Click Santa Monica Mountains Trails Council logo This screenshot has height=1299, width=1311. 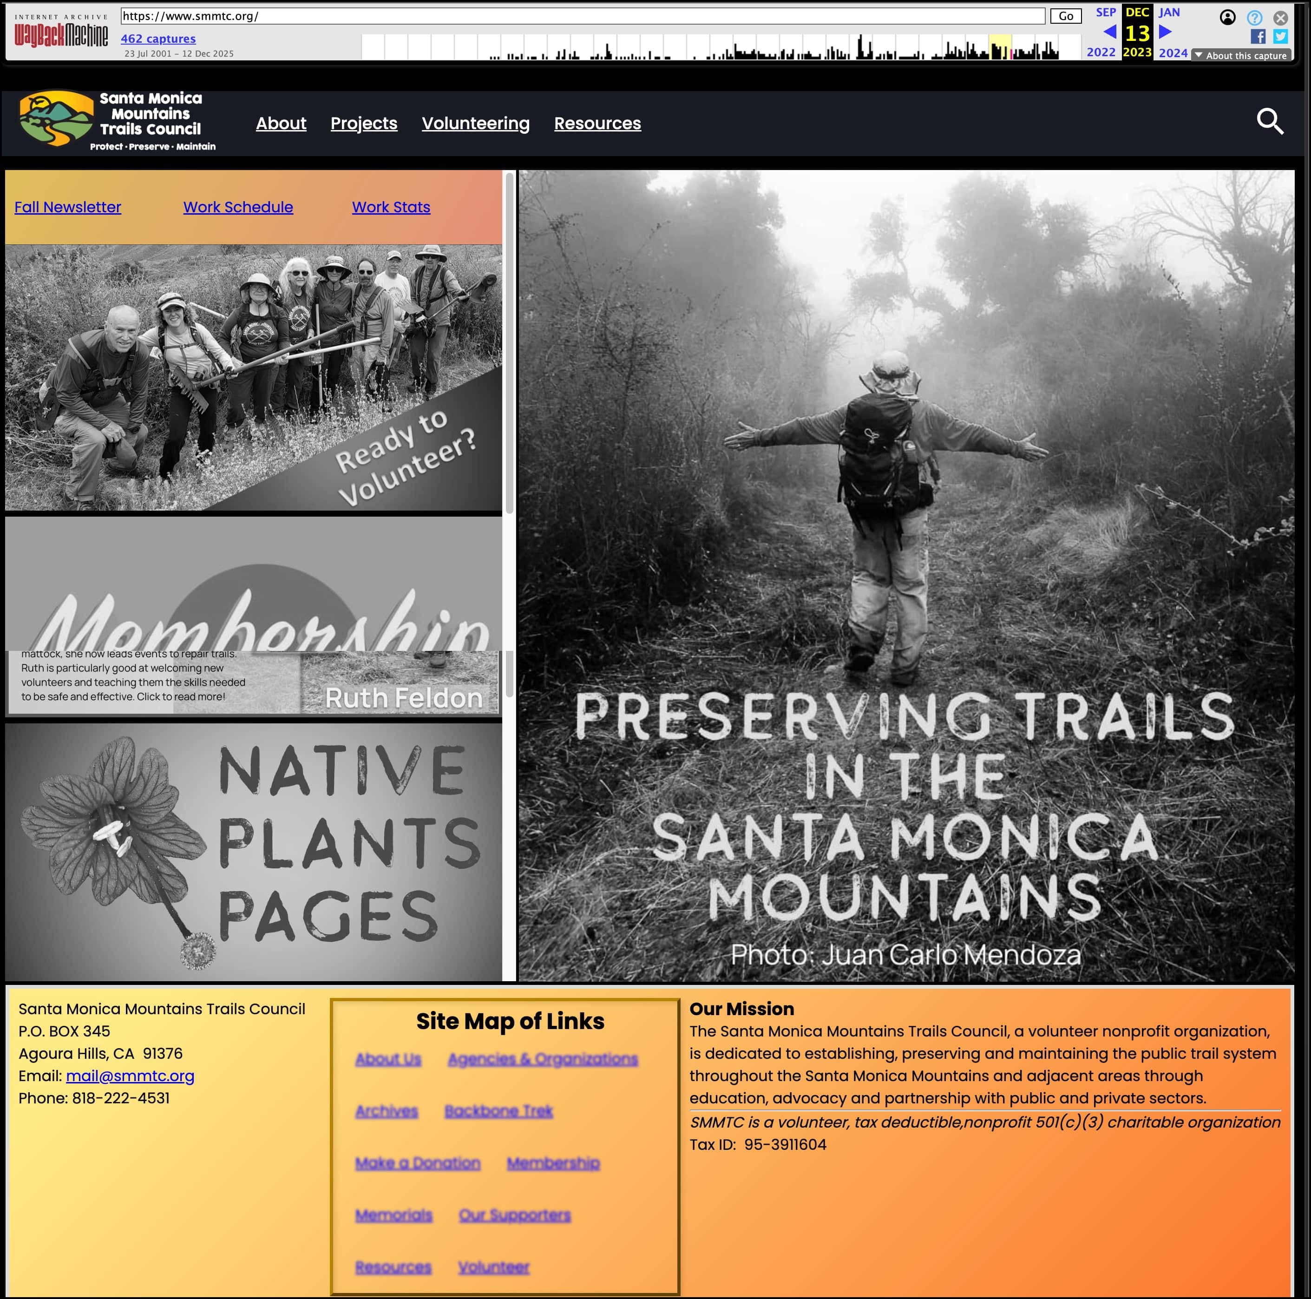[x=57, y=119]
